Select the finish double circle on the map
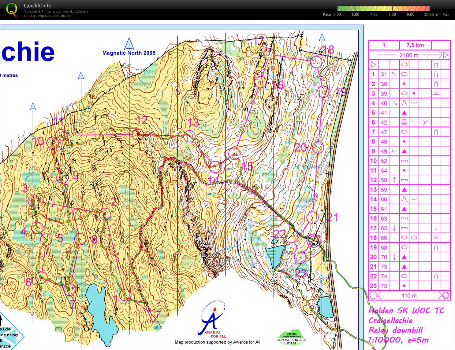455x350 pixels. 314,240
